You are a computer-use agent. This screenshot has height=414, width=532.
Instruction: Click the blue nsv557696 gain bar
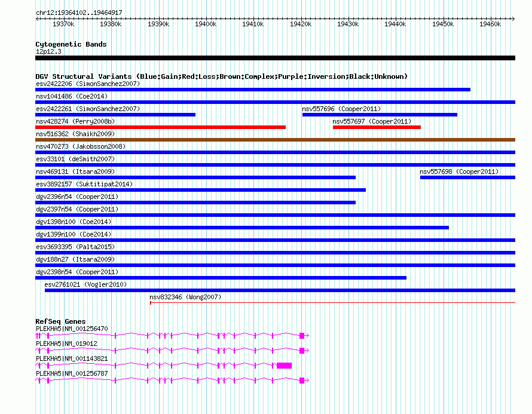(x=380, y=115)
